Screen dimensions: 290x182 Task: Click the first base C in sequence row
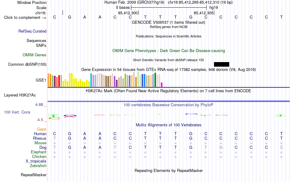54,17
